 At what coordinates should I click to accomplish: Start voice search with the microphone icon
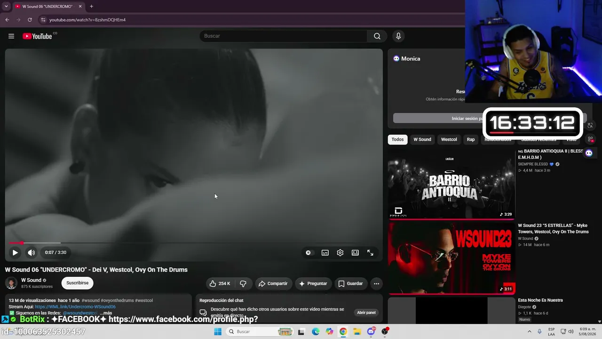[398, 36]
